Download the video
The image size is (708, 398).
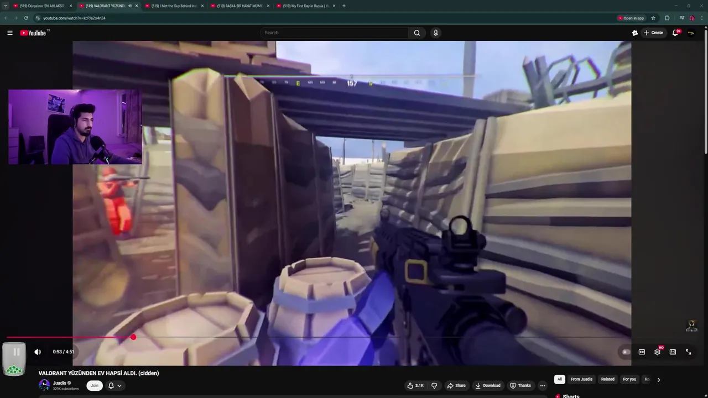click(x=488, y=385)
